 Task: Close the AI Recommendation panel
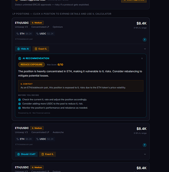tap(142, 58)
